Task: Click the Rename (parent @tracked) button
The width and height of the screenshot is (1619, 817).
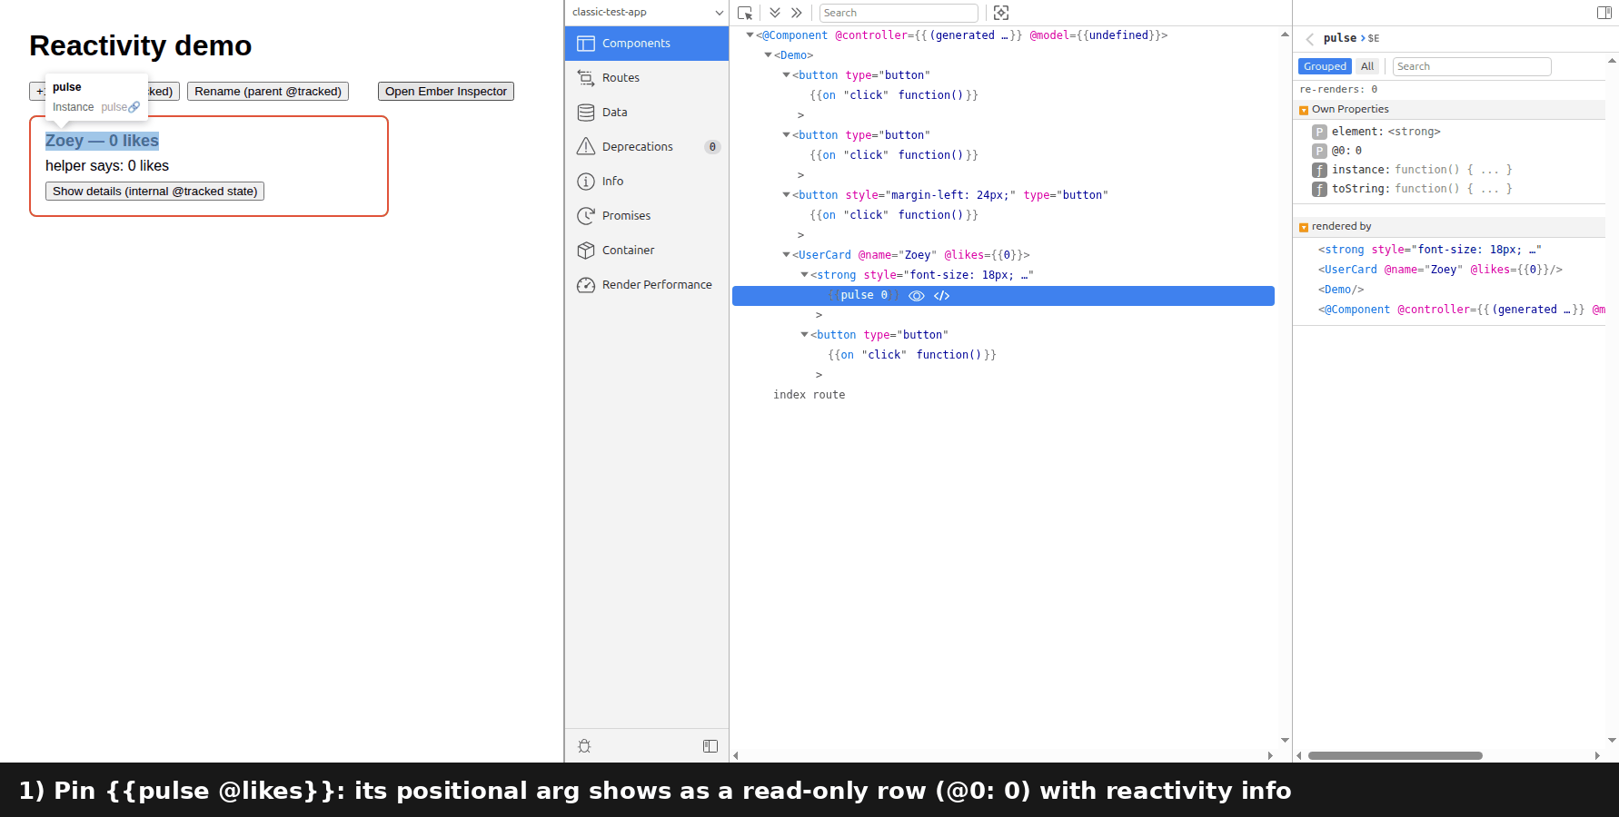Action: (x=268, y=92)
